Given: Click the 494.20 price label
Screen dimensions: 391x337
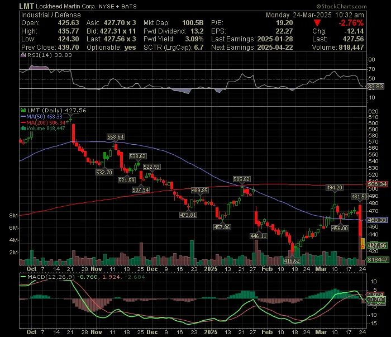Looking at the screenshot, I should coord(335,187).
